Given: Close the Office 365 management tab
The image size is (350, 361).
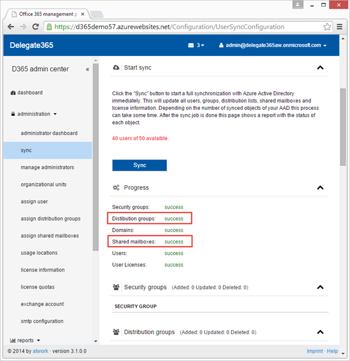Looking at the screenshot, I should click(83, 14).
